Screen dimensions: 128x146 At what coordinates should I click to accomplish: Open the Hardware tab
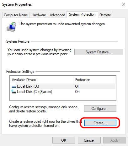tap(39, 15)
